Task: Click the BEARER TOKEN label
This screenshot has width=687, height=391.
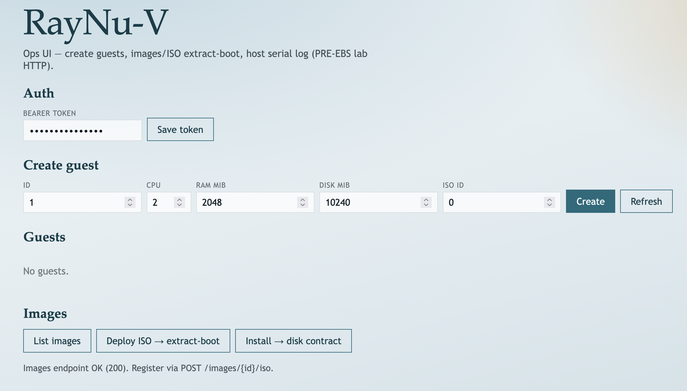Action: coord(50,113)
